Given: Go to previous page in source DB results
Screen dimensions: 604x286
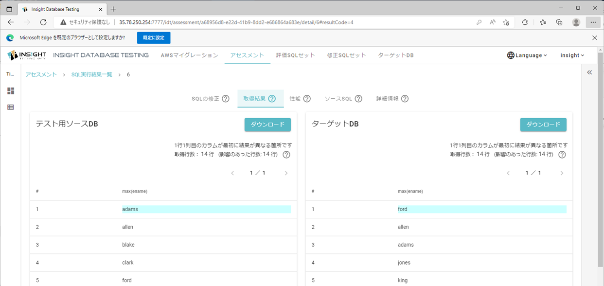Looking at the screenshot, I should (232, 173).
